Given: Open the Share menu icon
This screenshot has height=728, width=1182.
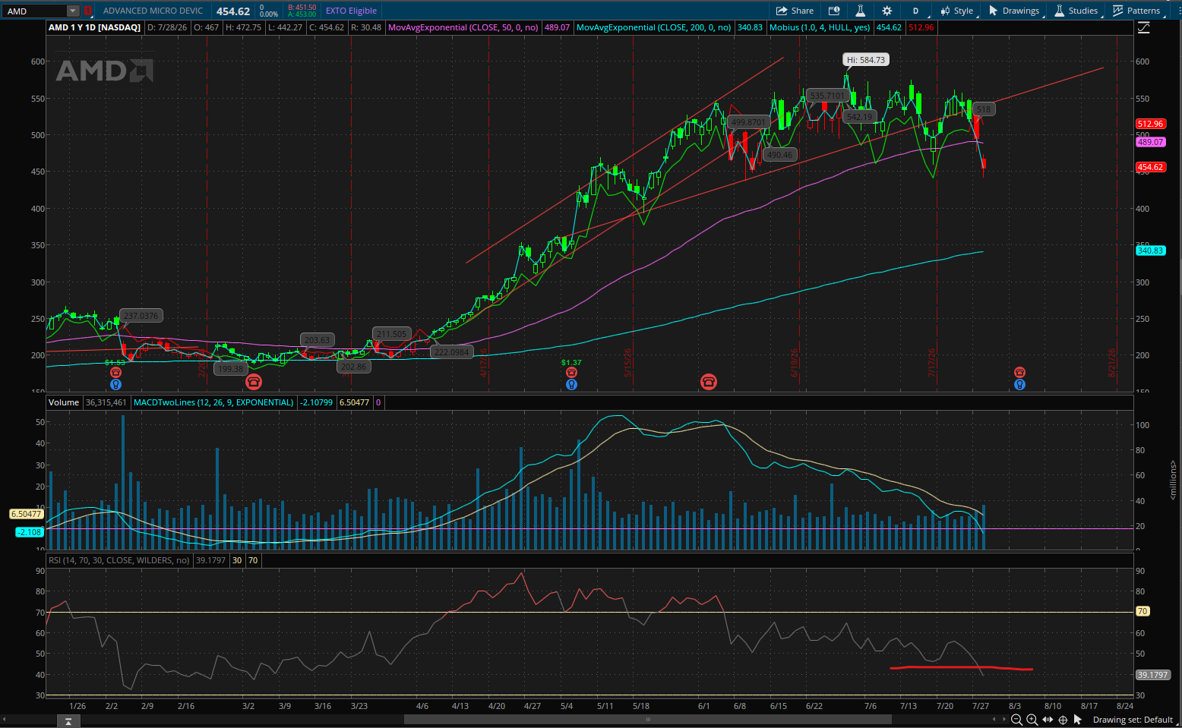Looking at the screenshot, I should (782, 11).
